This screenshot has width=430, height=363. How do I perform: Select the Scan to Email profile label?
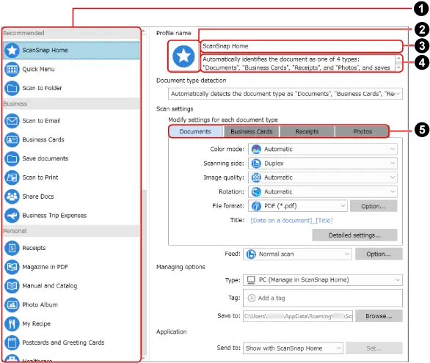[41, 121]
